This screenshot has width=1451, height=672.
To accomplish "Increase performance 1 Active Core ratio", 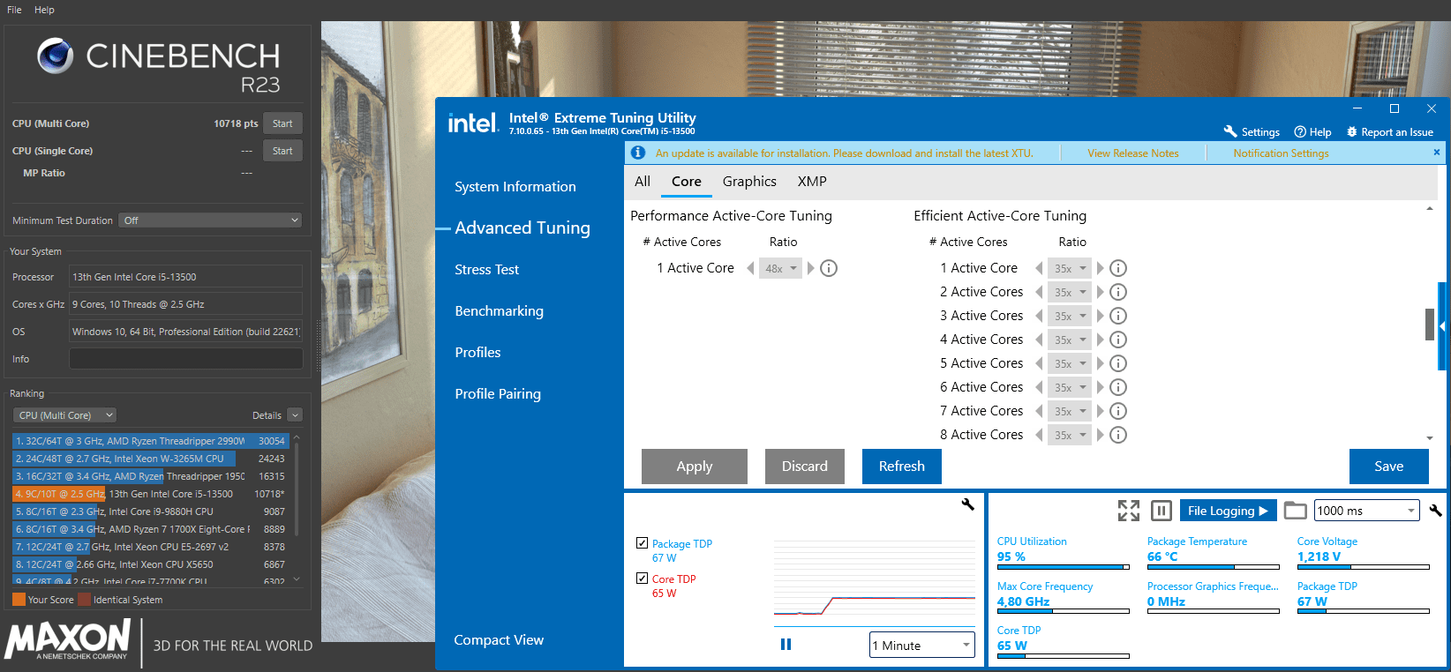I will (810, 268).
